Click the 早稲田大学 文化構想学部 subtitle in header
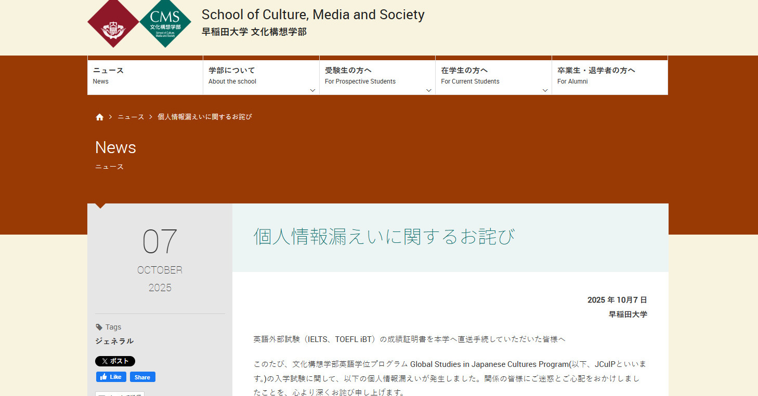 [x=254, y=32]
